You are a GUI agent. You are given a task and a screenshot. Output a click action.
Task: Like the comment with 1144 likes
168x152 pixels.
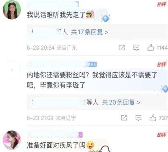point(151,48)
